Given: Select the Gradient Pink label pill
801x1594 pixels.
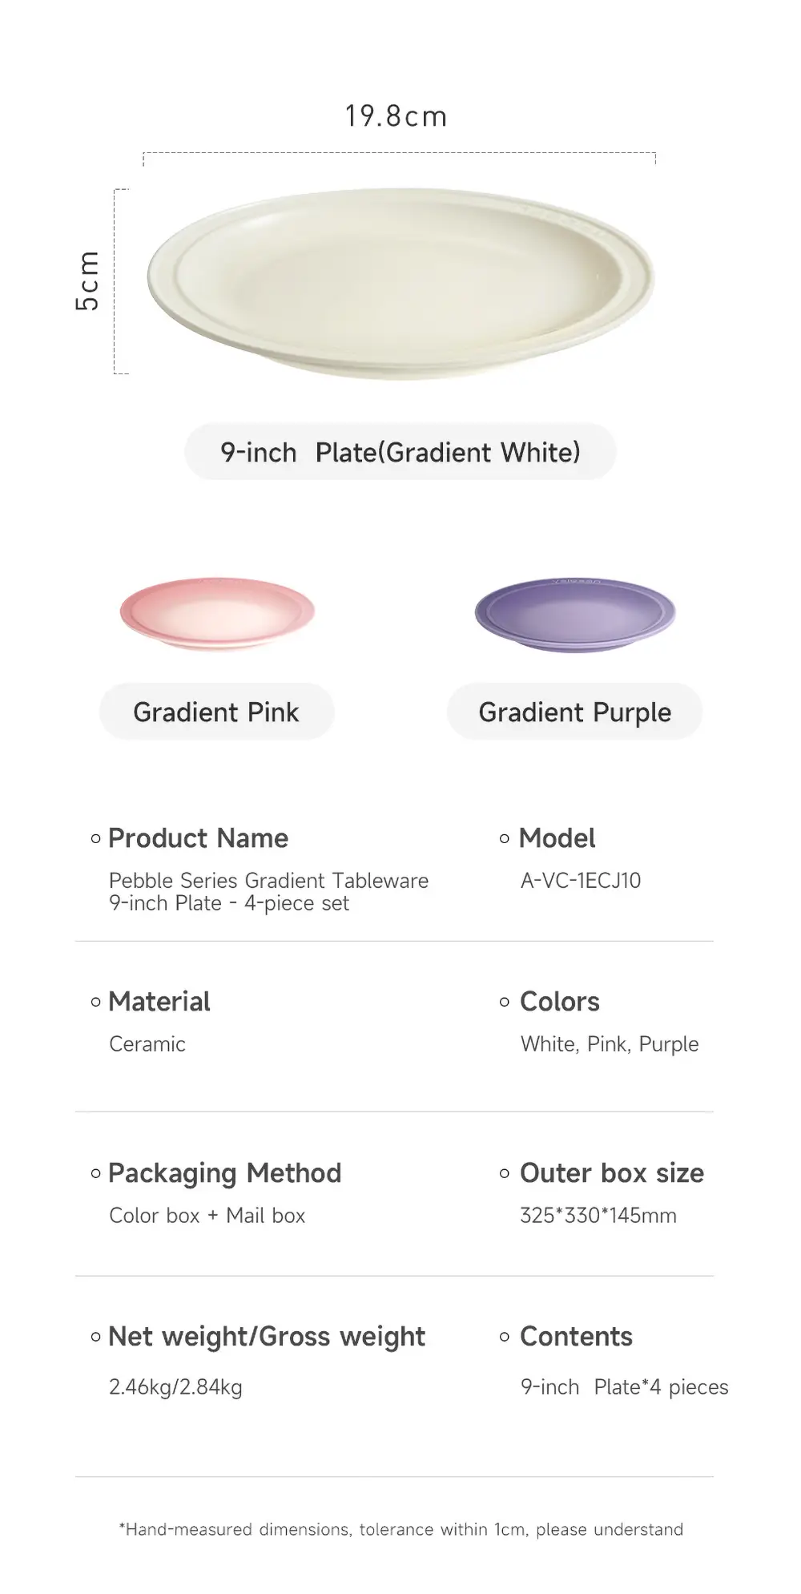Looking at the screenshot, I should tap(216, 712).
